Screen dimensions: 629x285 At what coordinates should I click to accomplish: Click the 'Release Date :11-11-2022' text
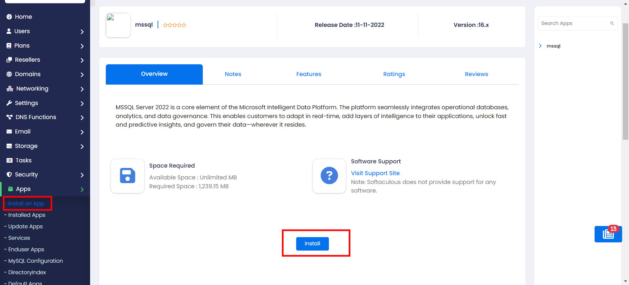pos(350,25)
